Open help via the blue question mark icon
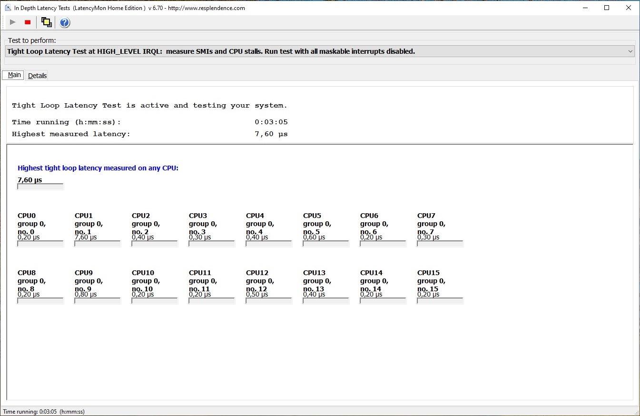The image size is (640, 416). (x=65, y=22)
